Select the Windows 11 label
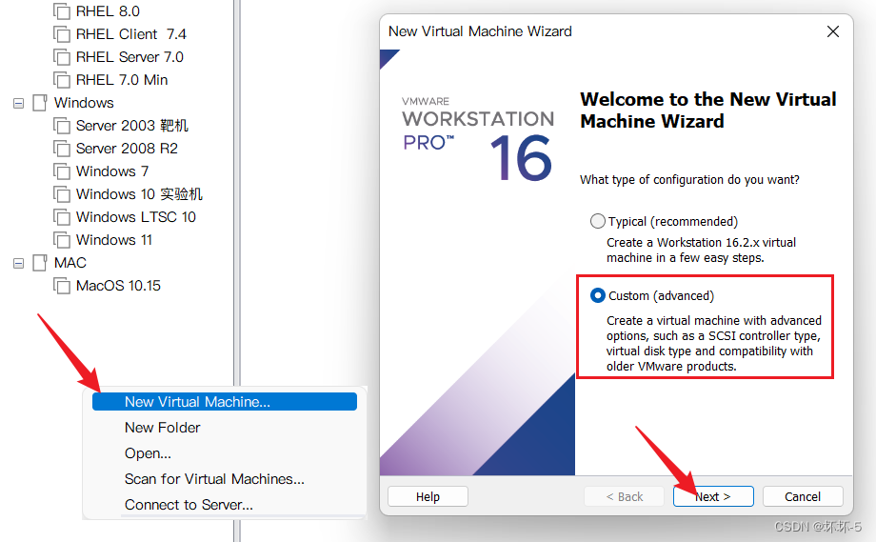The height and width of the screenshot is (542, 876). coord(114,240)
